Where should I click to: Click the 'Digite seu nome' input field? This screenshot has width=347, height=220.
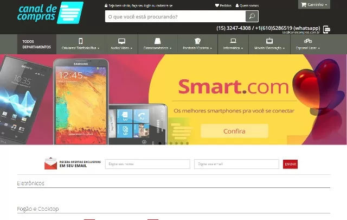point(147,164)
